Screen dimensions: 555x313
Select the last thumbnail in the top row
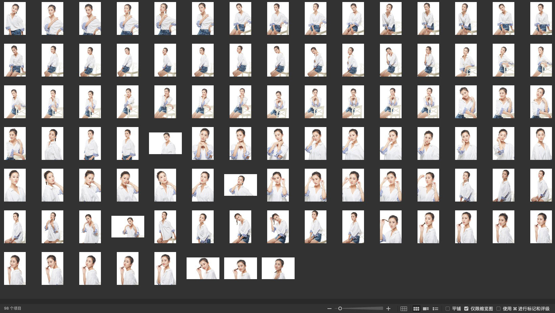541,19
